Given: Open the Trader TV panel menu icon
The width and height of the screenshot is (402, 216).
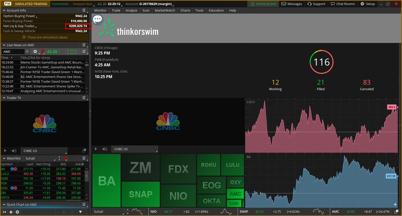Looking at the screenshot, I should 84,98.
